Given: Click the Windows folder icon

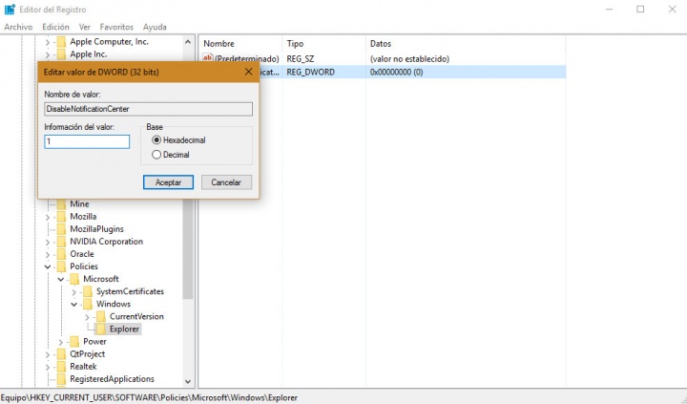Looking at the screenshot, I should click(x=88, y=304).
